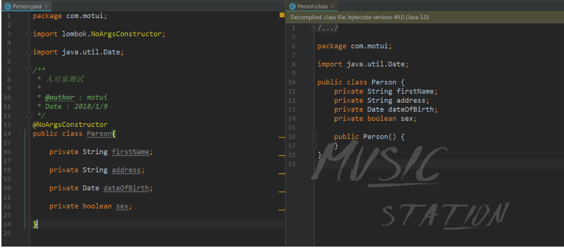
Task: Click the address field in Person.java
Action: point(126,170)
